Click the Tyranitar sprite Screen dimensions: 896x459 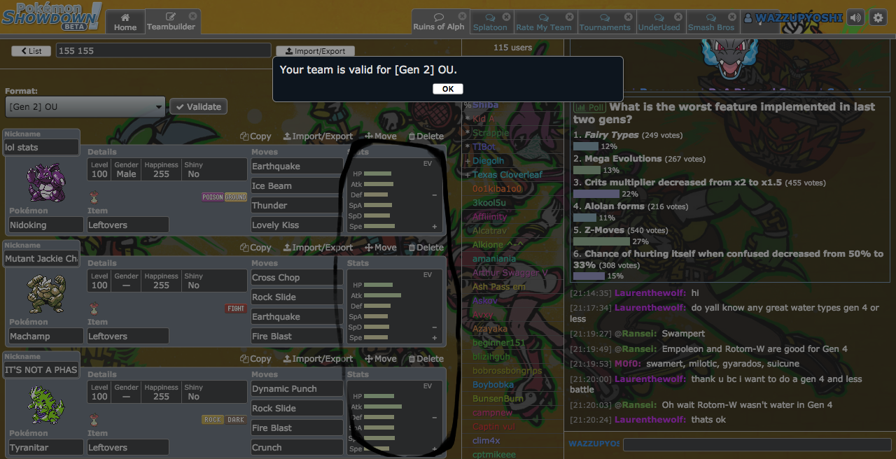[x=45, y=405]
